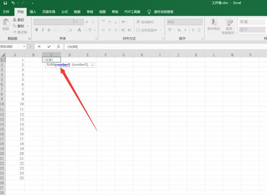
Task: Click the comma style icon
Action: tap(185, 30)
